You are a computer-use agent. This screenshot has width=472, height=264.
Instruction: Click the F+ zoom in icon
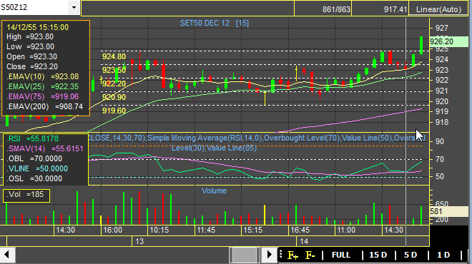coord(292,255)
